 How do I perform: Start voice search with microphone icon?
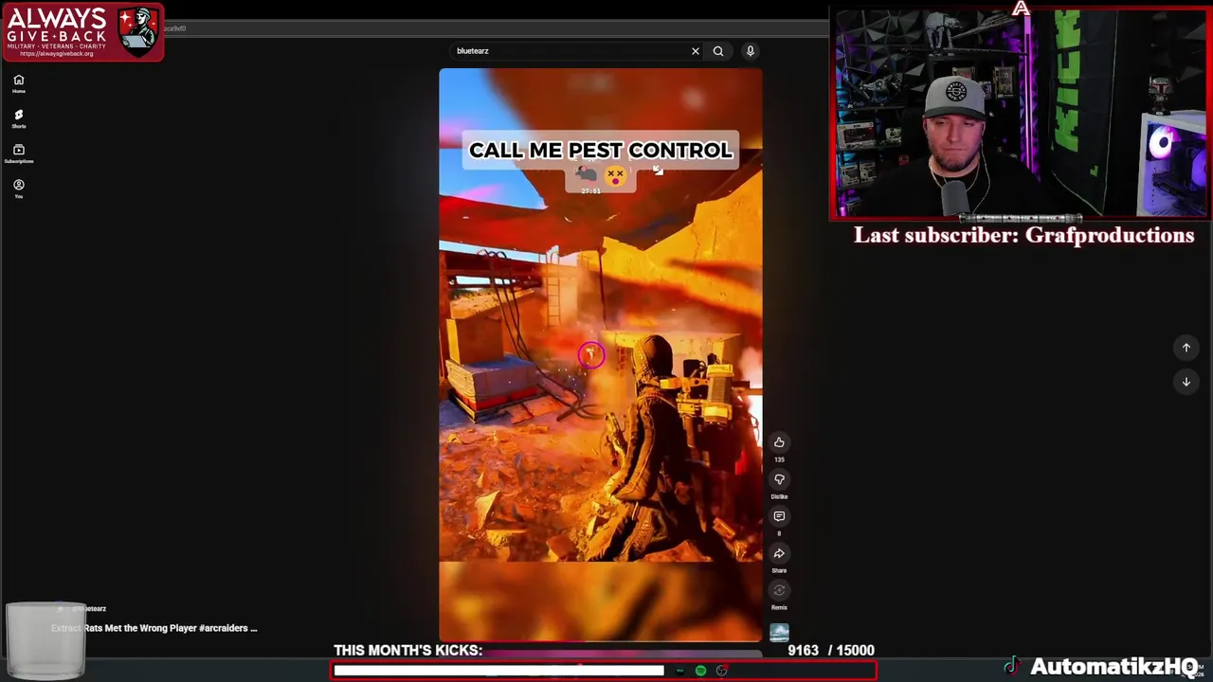coord(750,51)
